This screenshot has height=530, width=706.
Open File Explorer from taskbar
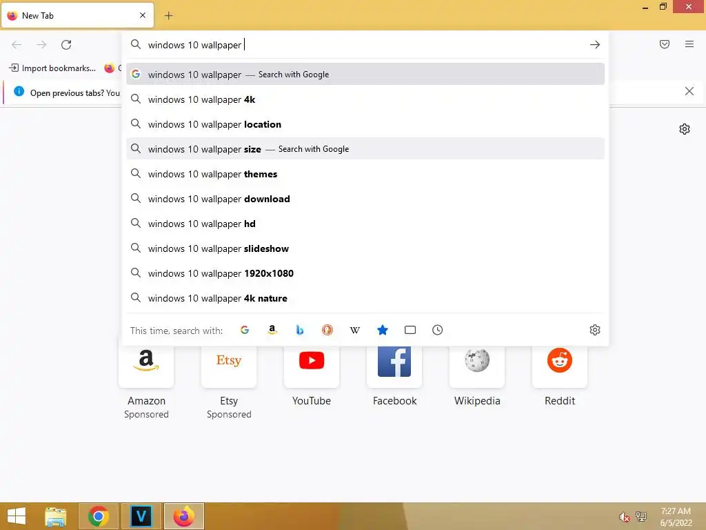point(55,516)
